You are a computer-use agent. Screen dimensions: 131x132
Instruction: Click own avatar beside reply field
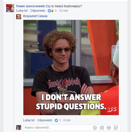coord(19,128)
